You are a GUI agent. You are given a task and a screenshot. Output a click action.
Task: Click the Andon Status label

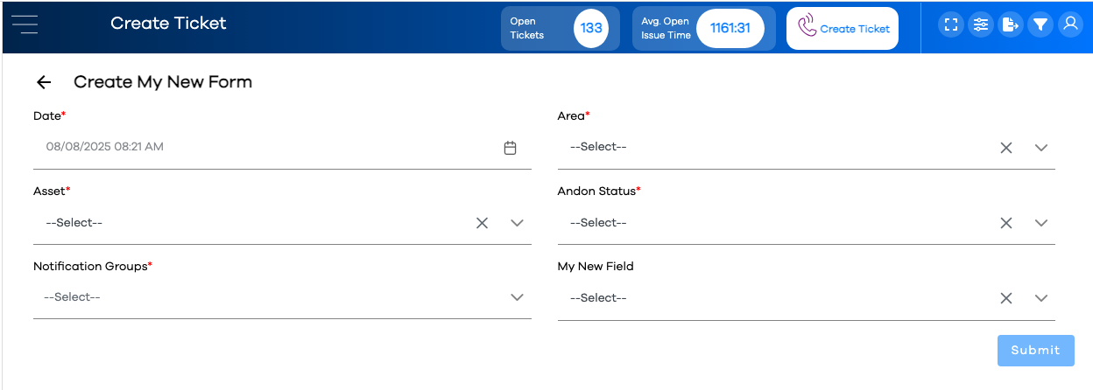pos(599,191)
